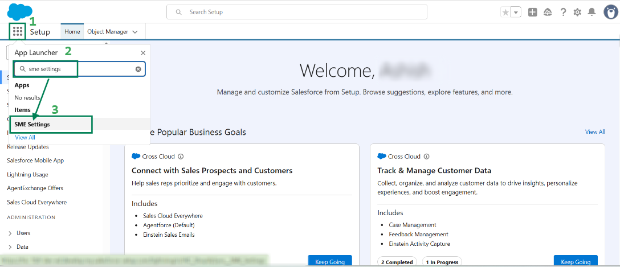
Task: Click Feedback Management bullet item
Action: pos(418,234)
